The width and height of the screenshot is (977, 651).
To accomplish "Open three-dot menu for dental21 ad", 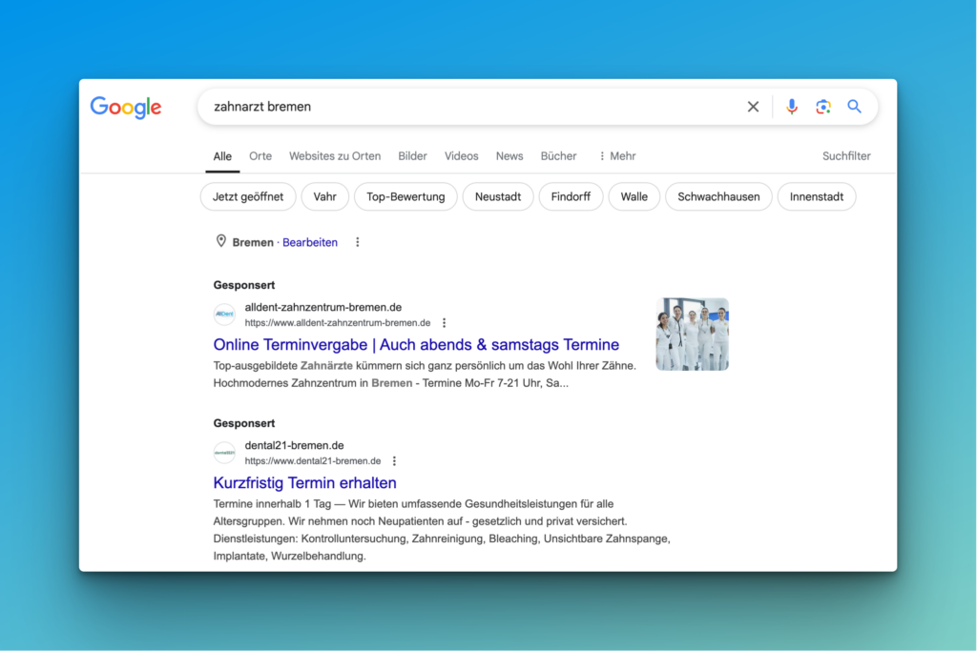I will point(394,461).
